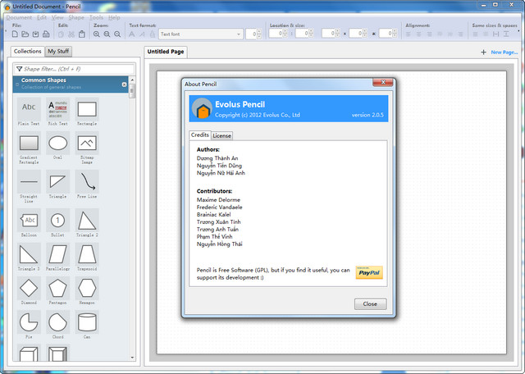Select the Bullet shape

tap(58, 223)
